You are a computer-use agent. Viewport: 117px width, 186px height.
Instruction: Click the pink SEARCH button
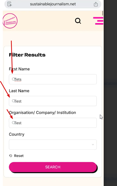53,167
